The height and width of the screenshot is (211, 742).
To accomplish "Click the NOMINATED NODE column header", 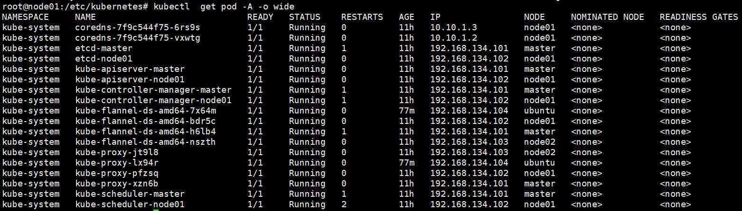I will coord(607,17).
